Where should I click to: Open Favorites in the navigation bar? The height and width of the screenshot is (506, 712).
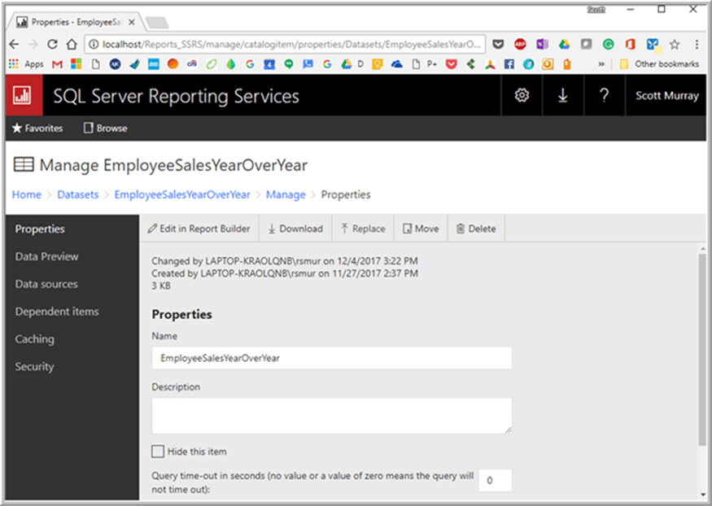coord(37,128)
